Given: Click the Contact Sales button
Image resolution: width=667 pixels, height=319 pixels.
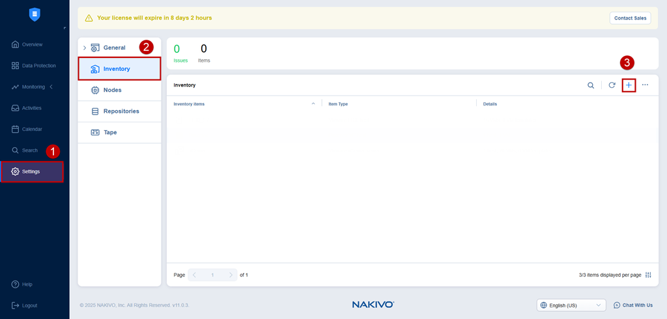Looking at the screenshot, I should point(630,18).
